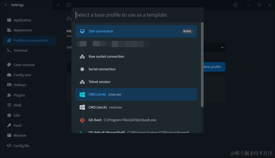Click the Serial connection chip icon

click(82, 69)
